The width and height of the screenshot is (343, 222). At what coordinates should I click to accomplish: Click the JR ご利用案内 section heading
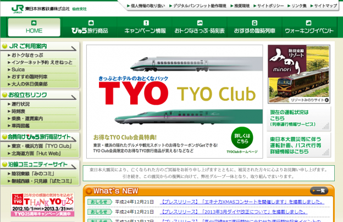pos(28,46)
